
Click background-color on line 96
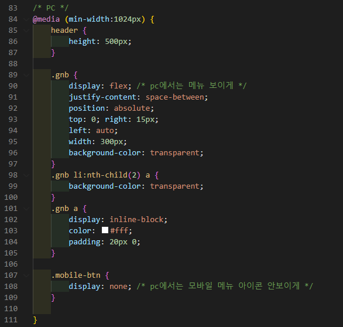pos(105,153)
